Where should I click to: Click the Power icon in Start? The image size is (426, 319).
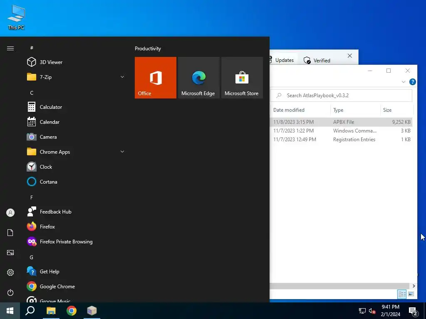[10, 292]
